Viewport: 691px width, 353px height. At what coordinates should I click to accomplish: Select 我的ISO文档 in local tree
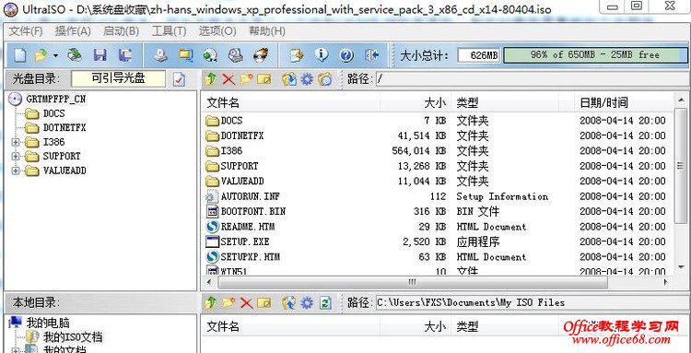click(73, 337)
